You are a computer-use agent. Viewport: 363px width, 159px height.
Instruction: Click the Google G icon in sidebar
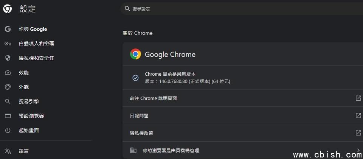[8, 29]
